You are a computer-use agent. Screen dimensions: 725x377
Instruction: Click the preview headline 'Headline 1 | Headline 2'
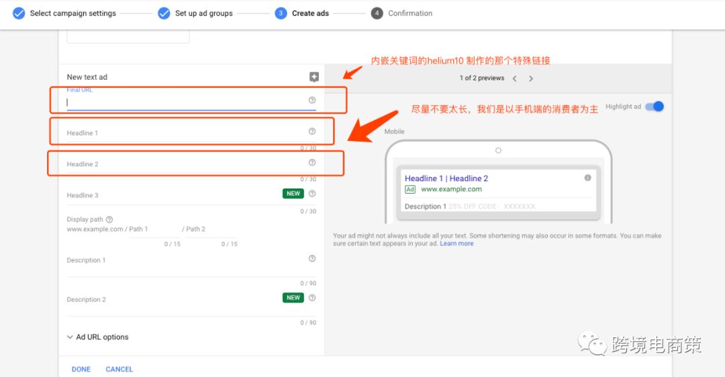[446, 178]
